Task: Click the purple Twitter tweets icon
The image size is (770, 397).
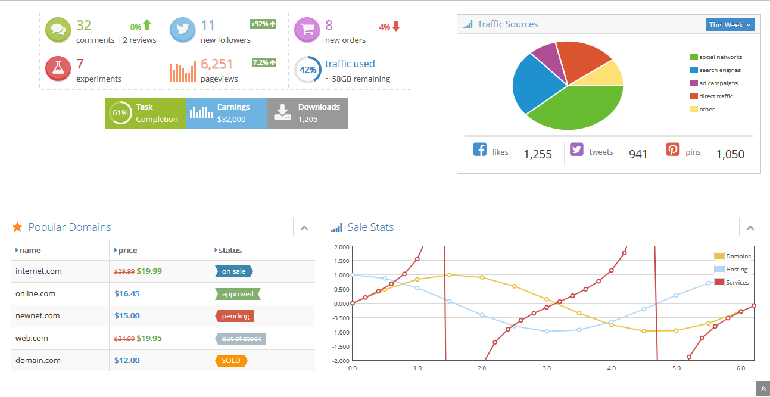Action: [x=576, y=149]
